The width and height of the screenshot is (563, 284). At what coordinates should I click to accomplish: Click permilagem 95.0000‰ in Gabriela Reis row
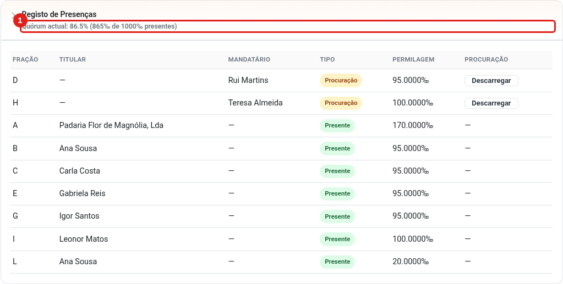tap(411, 193)
